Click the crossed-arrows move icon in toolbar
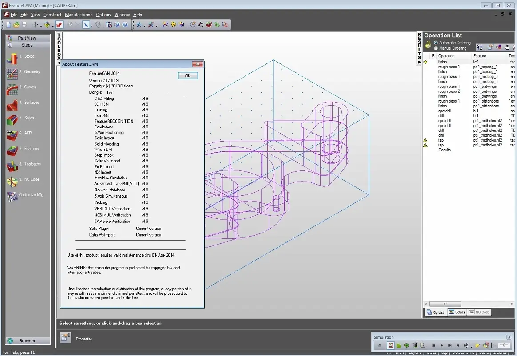 click(x=35, y=25)
